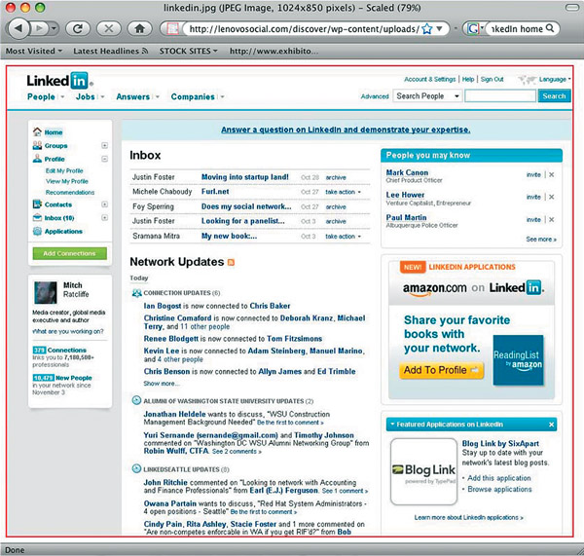Click the Sign Out link
The width and height of the screenshot is (584, 556).
(x=492, y=79)
